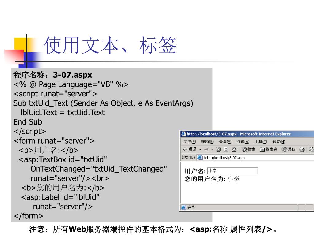The height and width of the screenshot is (235, 314).
Task: Click the OnTextChanged="txtUid_TextChanged" line
Action: (98, 169)
